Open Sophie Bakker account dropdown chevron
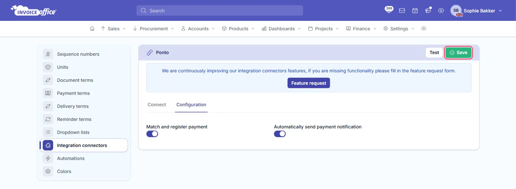Image resolution: width=516 pixels, height=189 pixels. [x=500, y=11]
